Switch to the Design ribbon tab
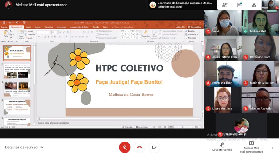 click(x=38, y=27)
